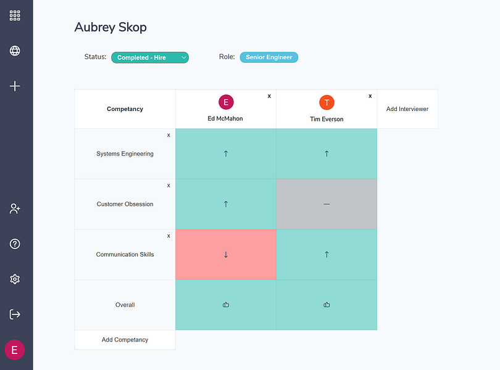
Task: Click the globe icon in sidebar
Action: pos(15,51)
